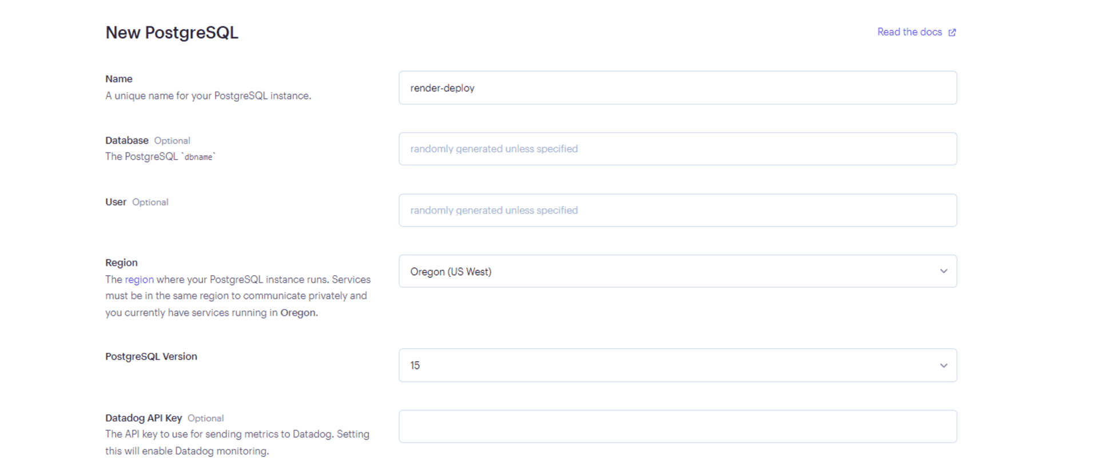Screen dimensions: 1098x476
Task: Click the chevron arrow in the Version selector
Action: point(944,365)
